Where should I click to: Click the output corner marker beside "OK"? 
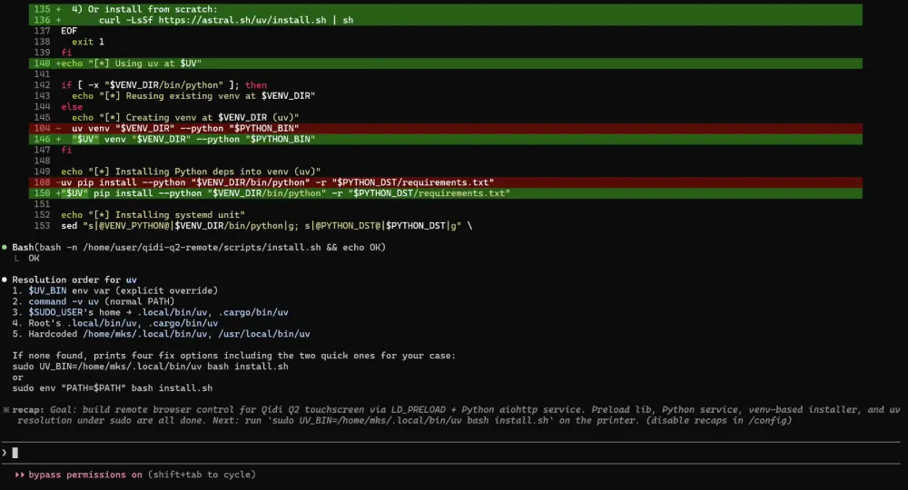coord(17,258)
